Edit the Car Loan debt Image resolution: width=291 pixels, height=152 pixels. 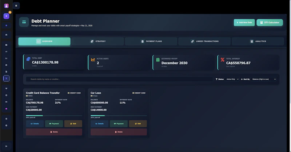point(138,124)
